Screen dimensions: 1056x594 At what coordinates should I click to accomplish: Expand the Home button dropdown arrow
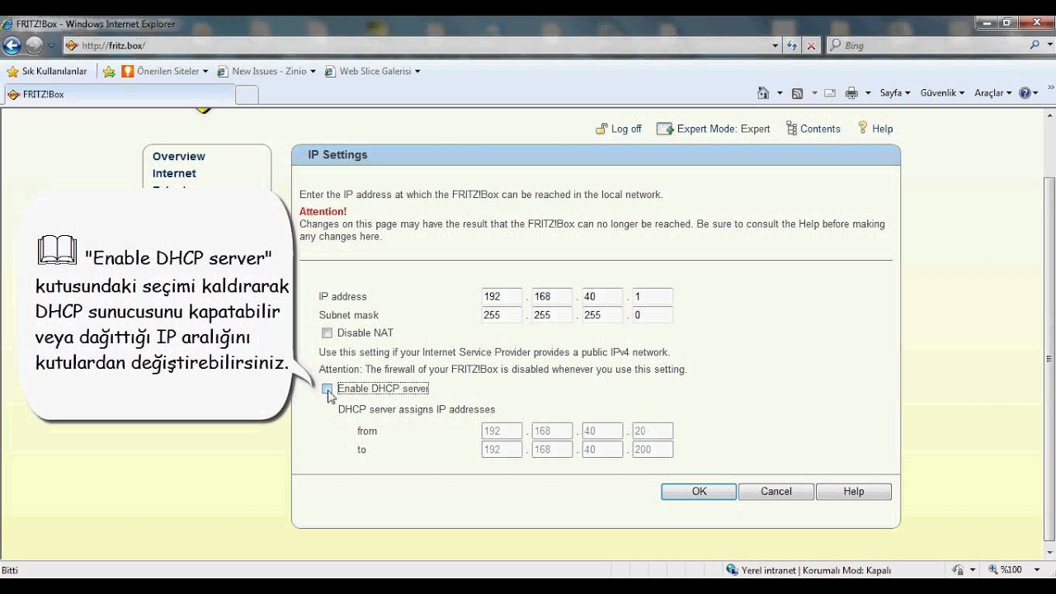780,93
